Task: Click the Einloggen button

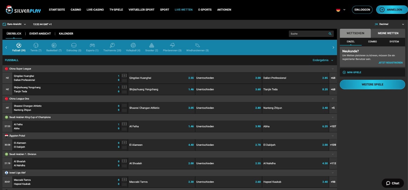Action: click(362, 10)
